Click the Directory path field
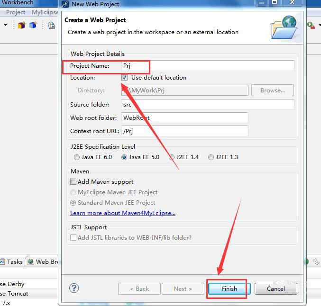The height and width of the screenshot is (306, 321). pos(185,90)
